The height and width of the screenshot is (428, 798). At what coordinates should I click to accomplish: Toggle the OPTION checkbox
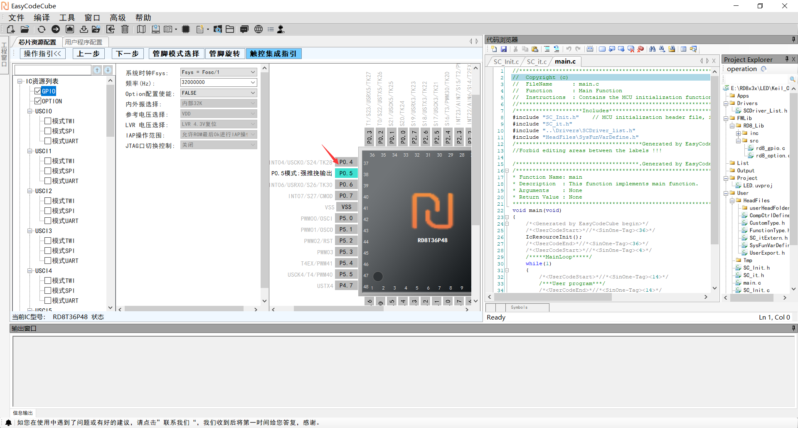[x=38, y=101]
